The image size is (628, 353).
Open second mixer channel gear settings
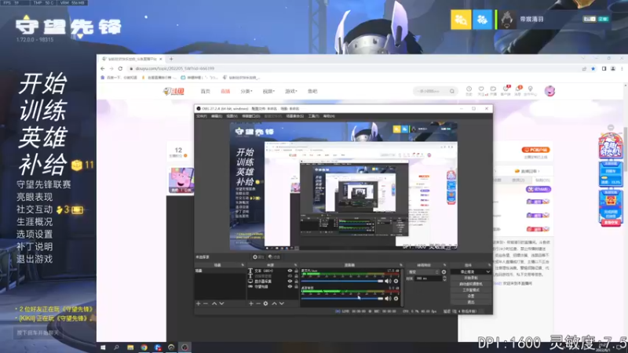click(396, 298)
